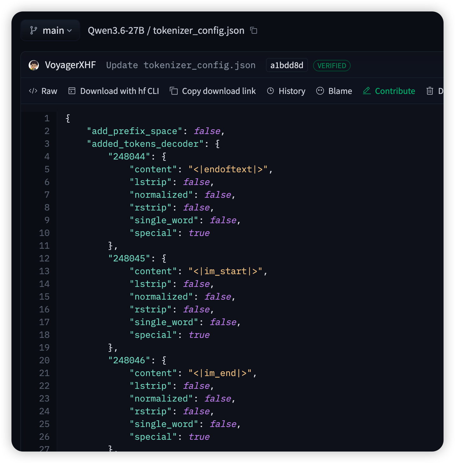Open VoyagerXHF user avatar
455x463 pixels.
[34, 65]
